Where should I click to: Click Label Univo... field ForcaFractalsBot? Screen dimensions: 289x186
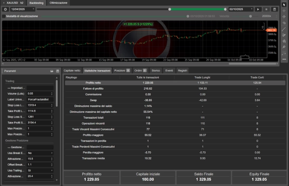coord(40,99)
